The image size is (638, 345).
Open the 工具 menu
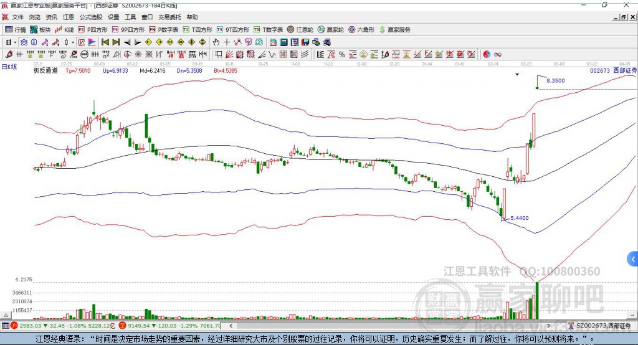[130, 17]
